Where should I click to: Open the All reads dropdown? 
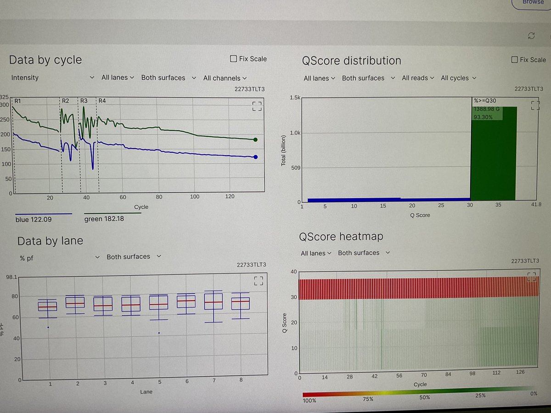[x=418, y=78]
